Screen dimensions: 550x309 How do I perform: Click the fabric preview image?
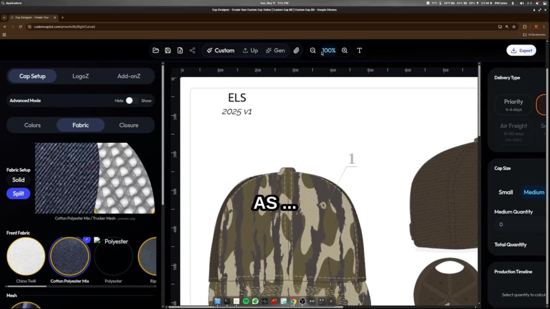coord(95,178)
